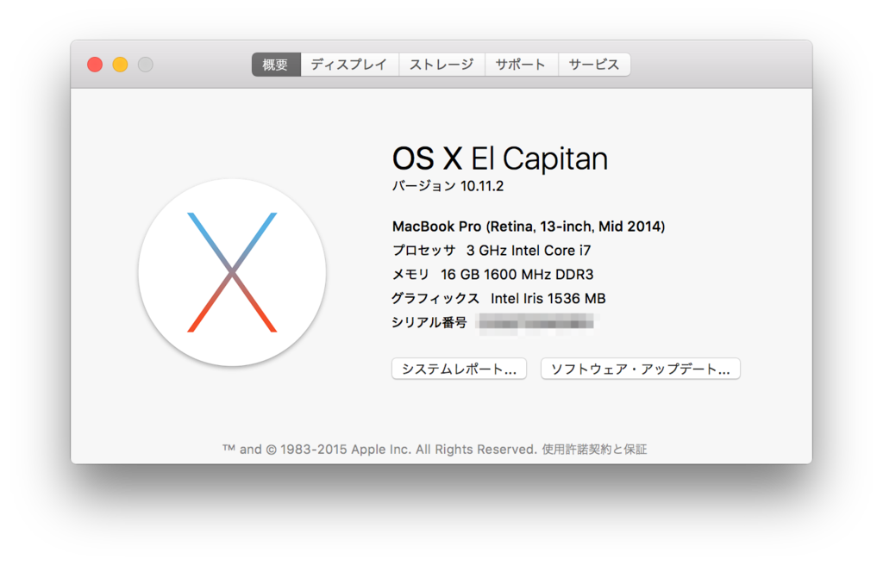Click the プロセッサ 3 GHz Intel Core i7 line
Viewport: 883px width, 565px height.
coord(492,251)
